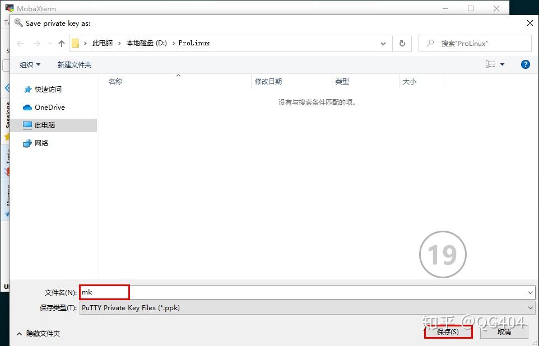Open the 组织 menu
The height and width of the screenshot is (346, 539).
coord(30,64)
